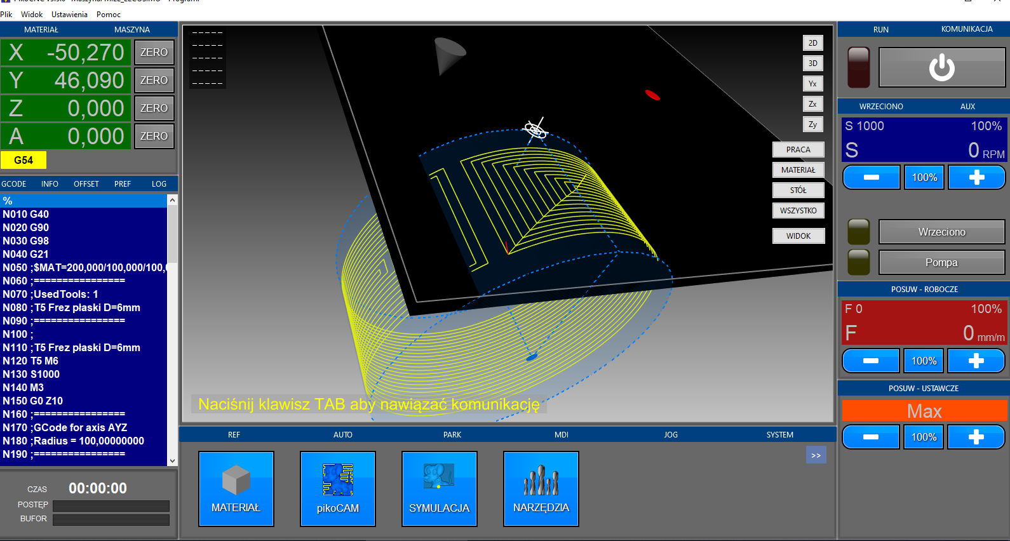The width and height of the screenshot is (1010, 541).
Task: Start the SYMULACJA simulation tile
Action: click(x=440, y=489)
